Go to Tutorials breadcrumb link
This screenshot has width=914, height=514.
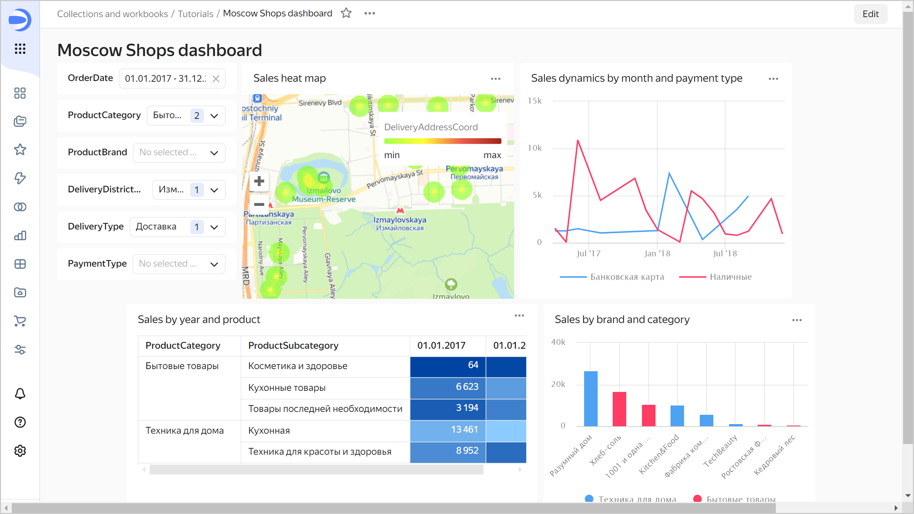click(x=195, y=14)
